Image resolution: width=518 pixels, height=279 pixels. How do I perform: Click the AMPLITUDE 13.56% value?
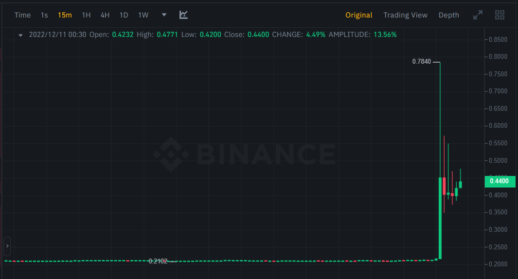(385, 35)
